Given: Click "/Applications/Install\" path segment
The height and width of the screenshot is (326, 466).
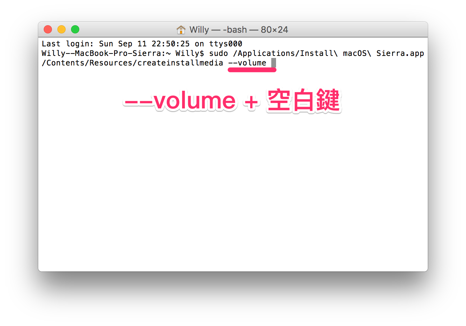Looking at the screenshot, I should click(286, 53).
